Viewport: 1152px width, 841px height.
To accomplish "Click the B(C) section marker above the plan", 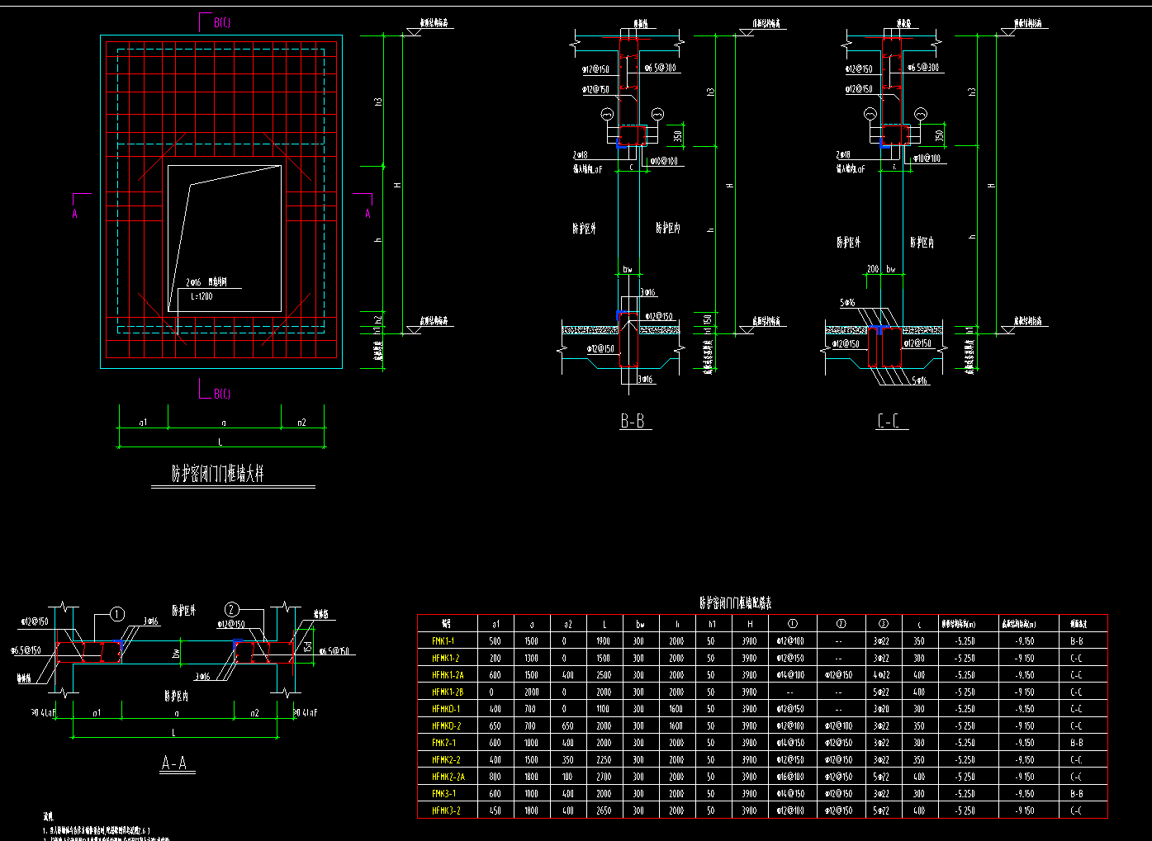I will pos(221,23).
